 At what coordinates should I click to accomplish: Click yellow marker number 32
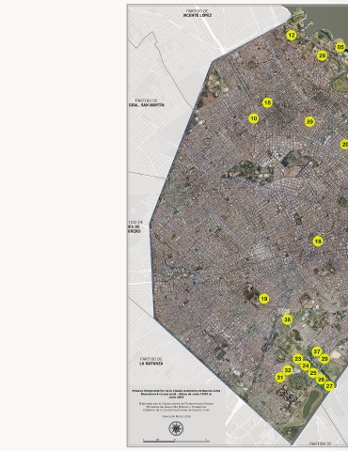(288, 370)
